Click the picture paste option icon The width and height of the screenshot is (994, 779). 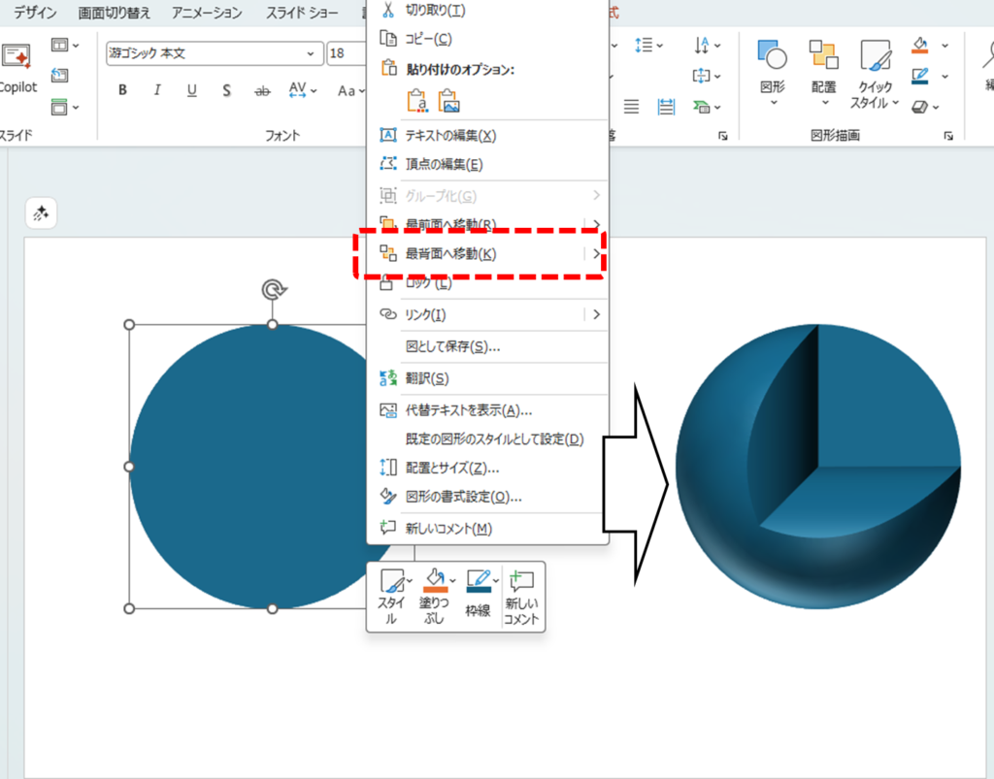click(x=448, y=100)
